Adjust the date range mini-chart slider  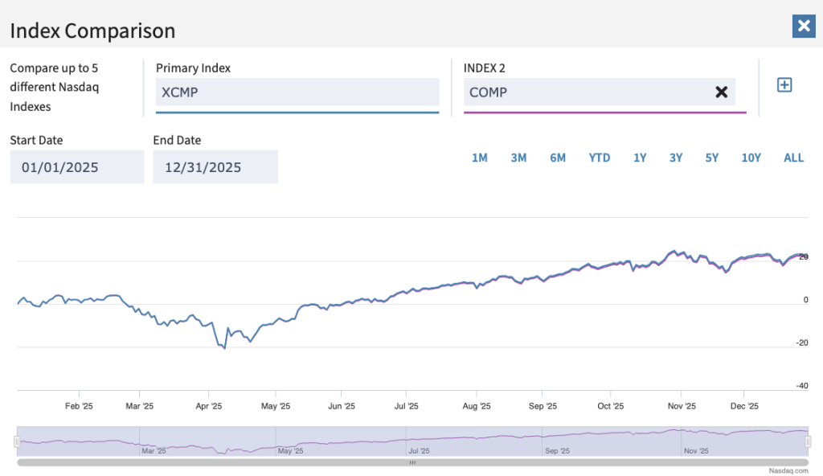(411, 441)
